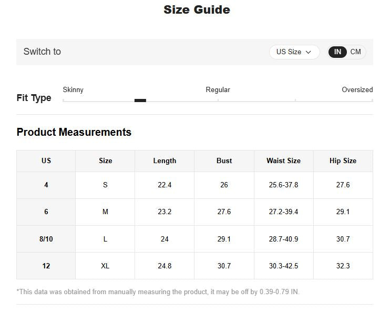Click the Hip Size column header

[x=343, y=161]
